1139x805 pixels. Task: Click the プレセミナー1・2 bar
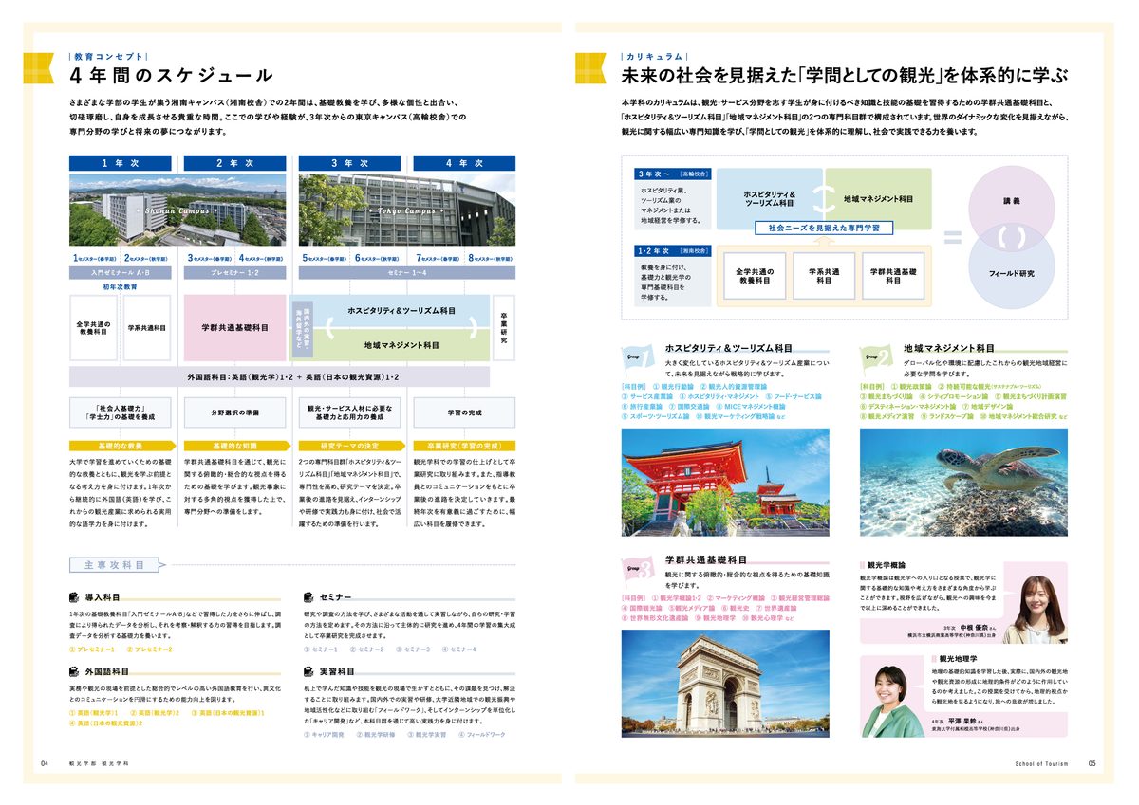click(234, 272)
